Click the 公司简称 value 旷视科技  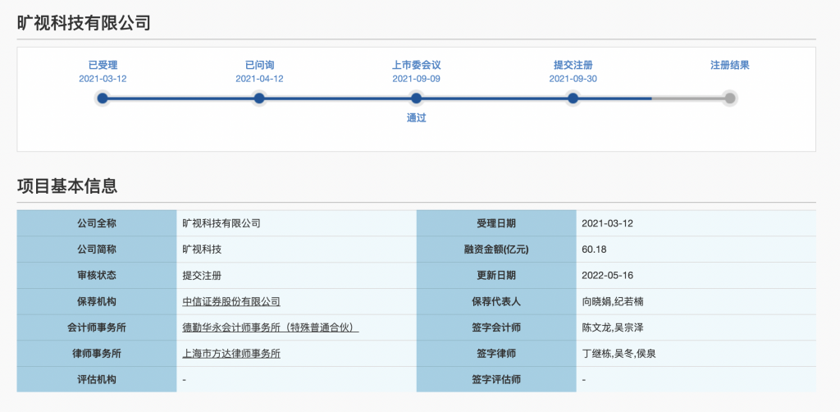[203, 249]
